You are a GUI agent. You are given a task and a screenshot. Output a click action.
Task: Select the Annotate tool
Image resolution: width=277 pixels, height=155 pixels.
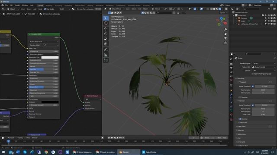pos(106,50)
